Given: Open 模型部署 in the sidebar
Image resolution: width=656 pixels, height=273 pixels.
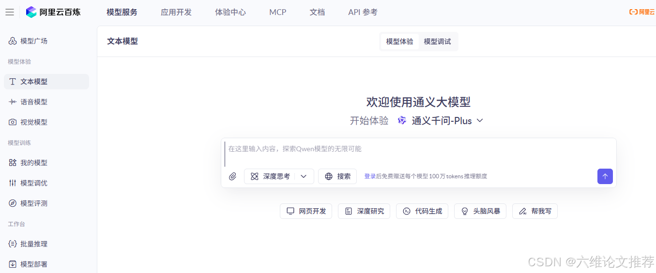Looking at the screenshot, I should pyautogui.click(x=46, y=264).
